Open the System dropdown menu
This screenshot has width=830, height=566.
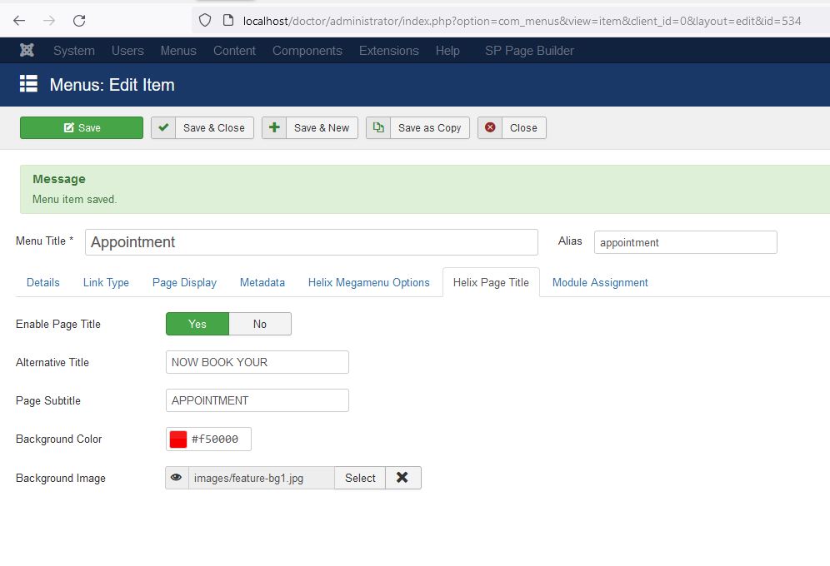74,51
